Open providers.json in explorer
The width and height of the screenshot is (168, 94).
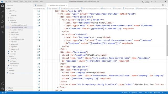(14, 63)
